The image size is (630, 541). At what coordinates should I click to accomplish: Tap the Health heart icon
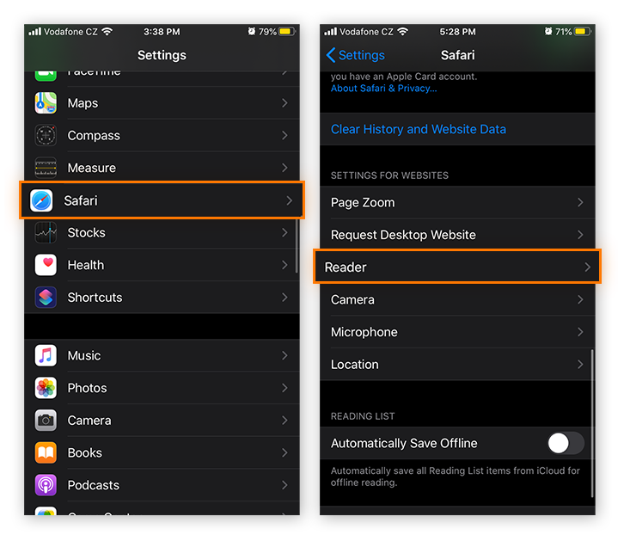click(46, 265)
